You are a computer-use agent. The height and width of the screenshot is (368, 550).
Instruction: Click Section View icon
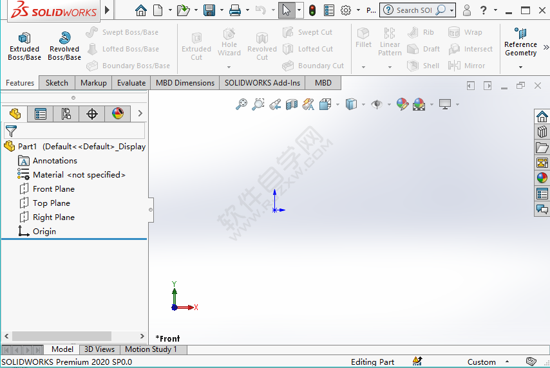coord(292,104)
